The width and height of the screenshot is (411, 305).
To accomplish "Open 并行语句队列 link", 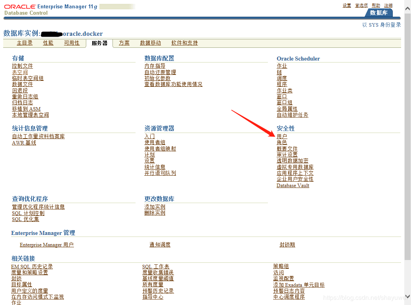I will [x=160, y=173].
